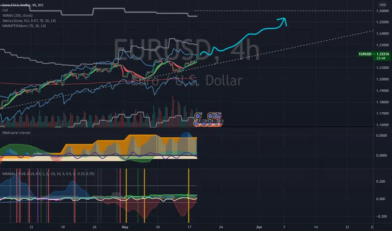Screen dimensions: 392x231
Task: Click the 0.0500 MMiracle Viewer scale label
Action: (381, 135)
